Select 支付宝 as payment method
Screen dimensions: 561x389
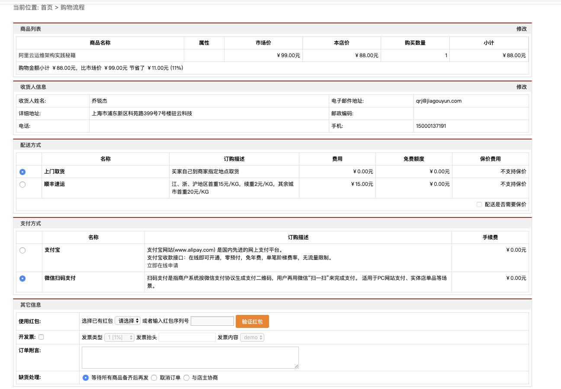[22, 250]
